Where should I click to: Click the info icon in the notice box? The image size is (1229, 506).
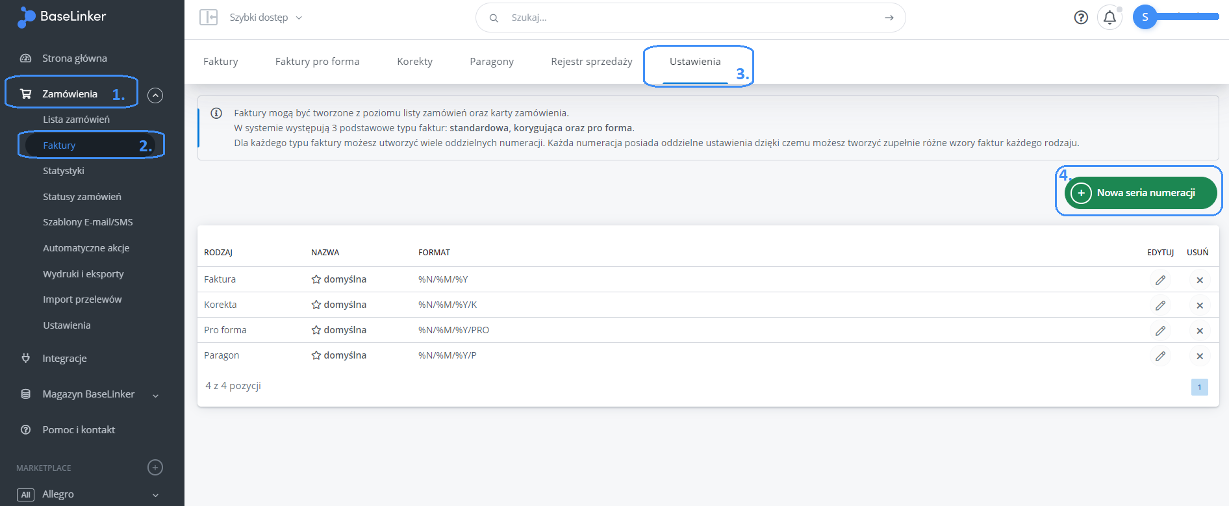coord(216,113)
